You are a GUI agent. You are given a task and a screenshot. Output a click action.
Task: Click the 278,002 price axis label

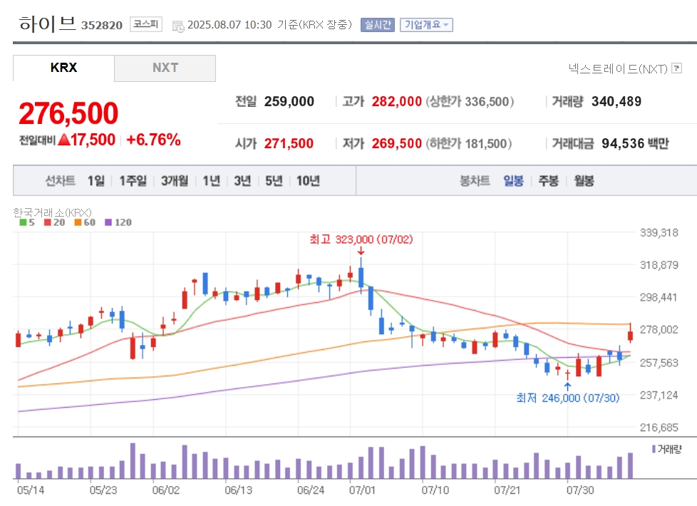pos(659,329)
